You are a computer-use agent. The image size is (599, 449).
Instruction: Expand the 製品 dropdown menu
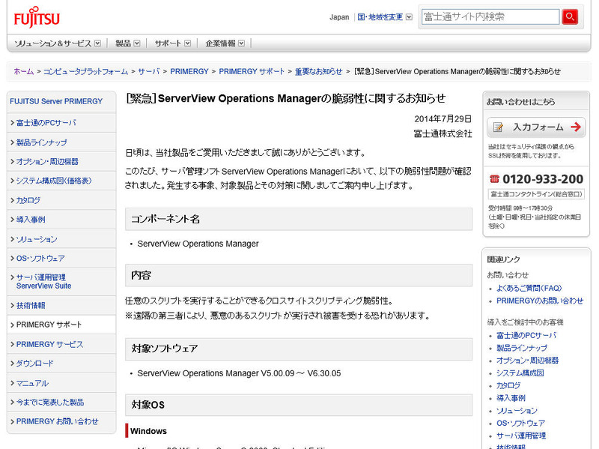click(127, 43)
